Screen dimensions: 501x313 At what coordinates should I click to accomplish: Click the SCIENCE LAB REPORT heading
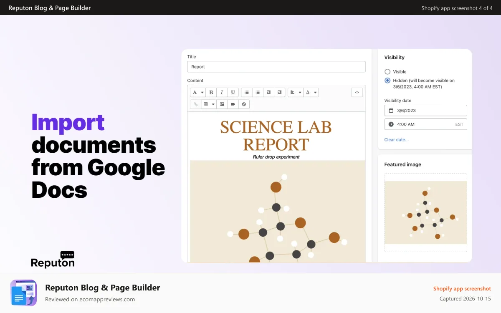(x=276, y=136)
